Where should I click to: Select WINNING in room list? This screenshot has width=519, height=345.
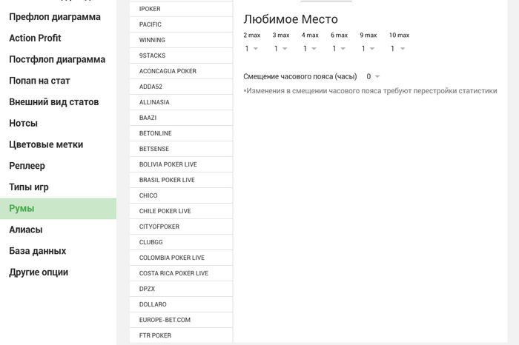tap(181, 40)
